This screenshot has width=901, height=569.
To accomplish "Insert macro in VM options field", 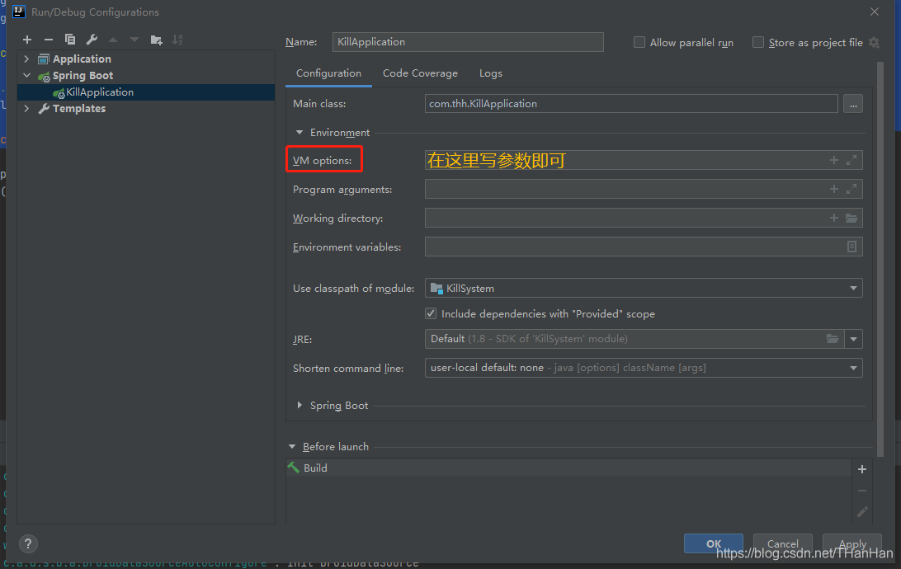I will tap(834, 160).
